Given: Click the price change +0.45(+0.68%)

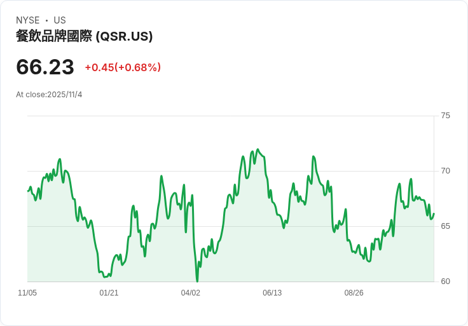Looking at the screenshot, I should (x=123, y=67).
